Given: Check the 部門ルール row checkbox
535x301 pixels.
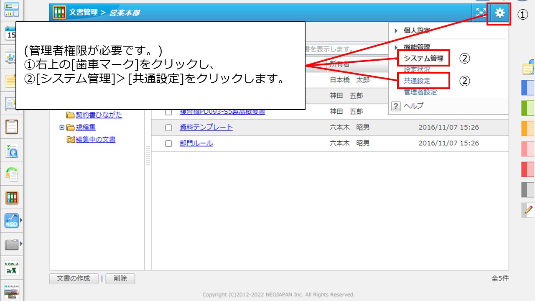Looking at the screenshot, I should click(169, 144).
